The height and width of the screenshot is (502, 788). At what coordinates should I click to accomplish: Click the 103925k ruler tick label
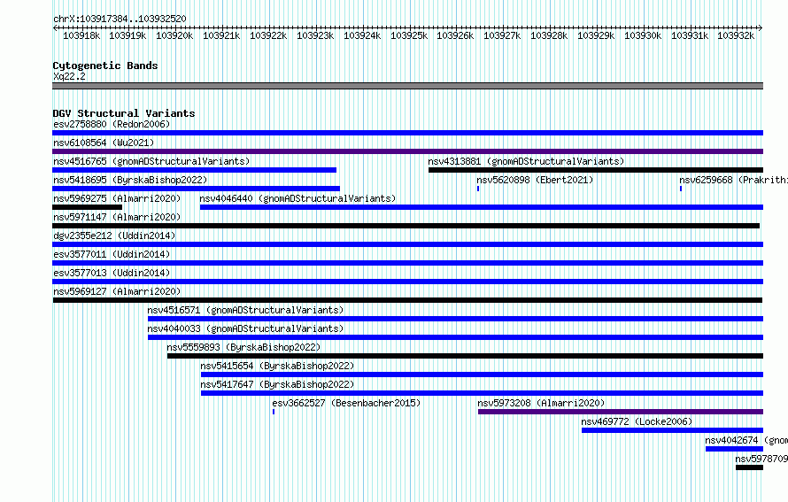409,35
